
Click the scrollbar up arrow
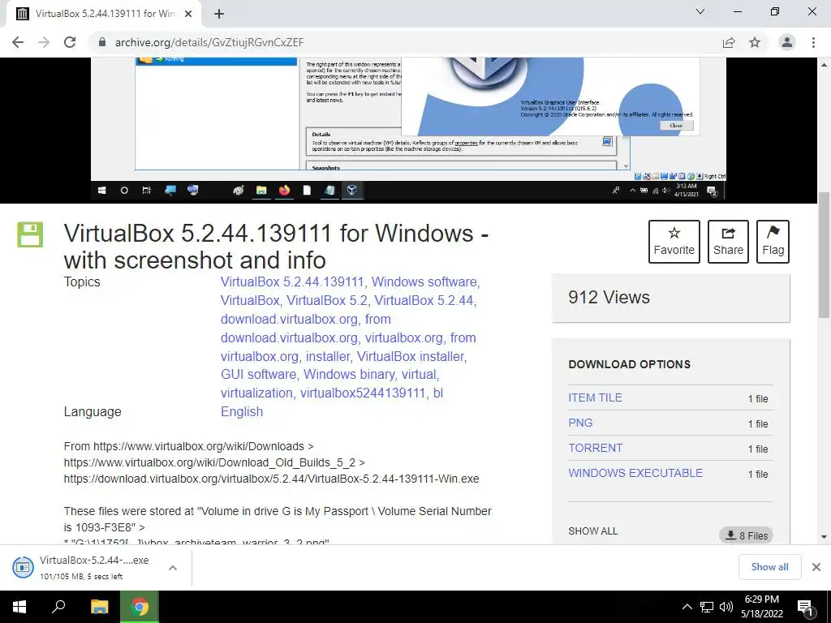[825, 65]
